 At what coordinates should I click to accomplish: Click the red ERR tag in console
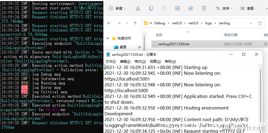[x=24, y=87]
